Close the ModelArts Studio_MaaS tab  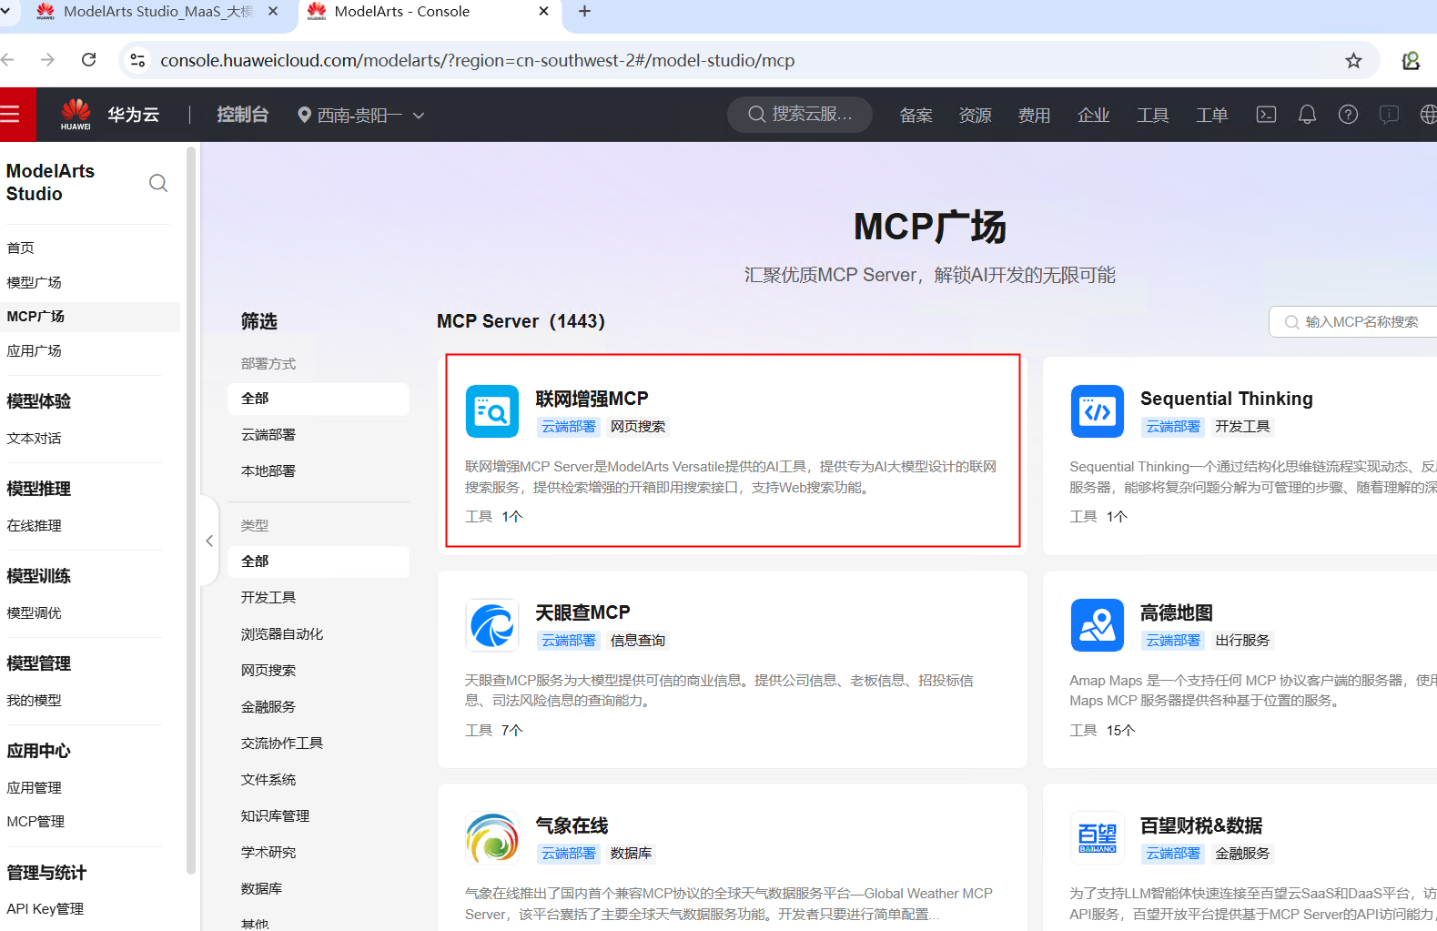pyautogui.click(x=274, y=12)
